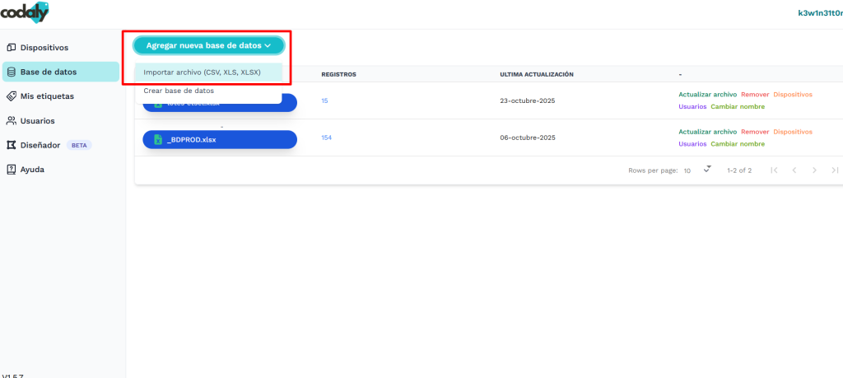Select Importar archivo (CSV, XLS, XLSX)
Viewport: 843px width, 378px height.
point(202,72)
